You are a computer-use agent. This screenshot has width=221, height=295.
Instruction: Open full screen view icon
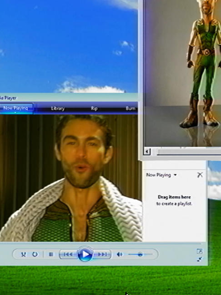click(200, 251)
